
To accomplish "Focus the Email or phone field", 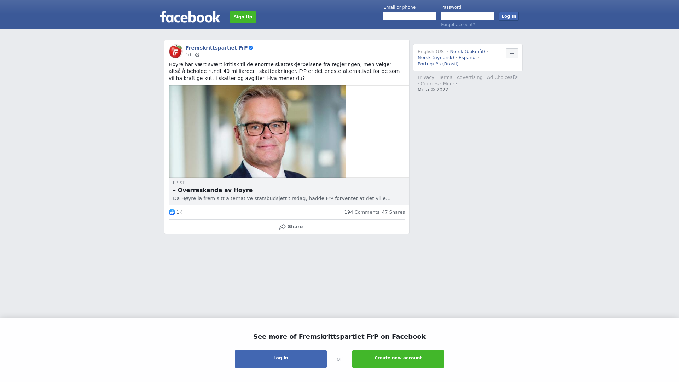I will click(x=410, y=16).
